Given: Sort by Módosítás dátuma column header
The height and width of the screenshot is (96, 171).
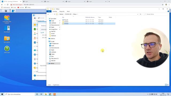Looking at the screenshot, I should click(90, 17).
